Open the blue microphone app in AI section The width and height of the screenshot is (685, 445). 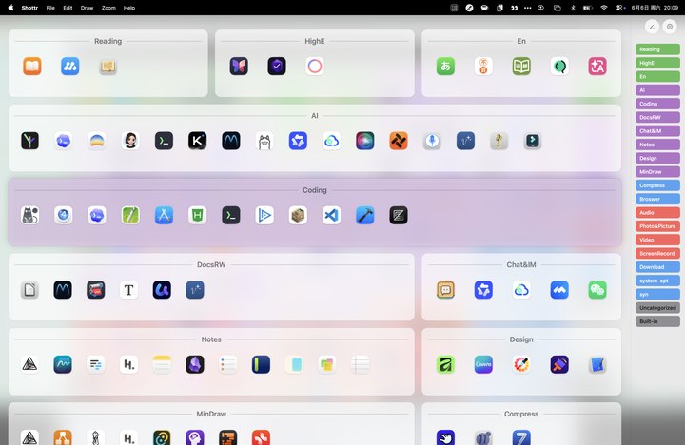[x=432, y=141]
